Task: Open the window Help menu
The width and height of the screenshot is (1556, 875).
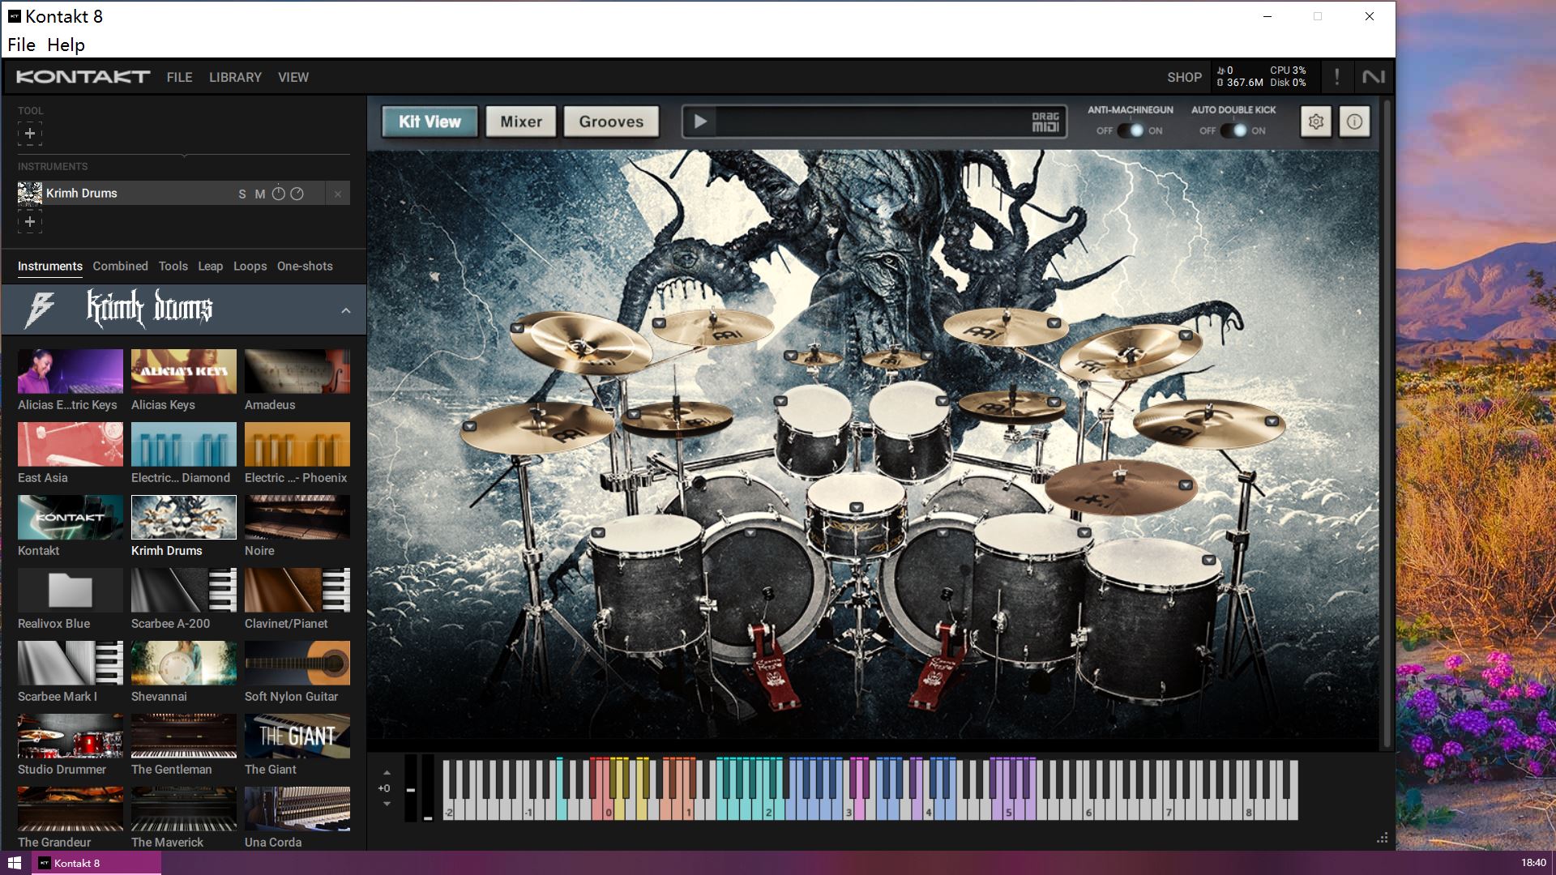Action: pos(66,45)
